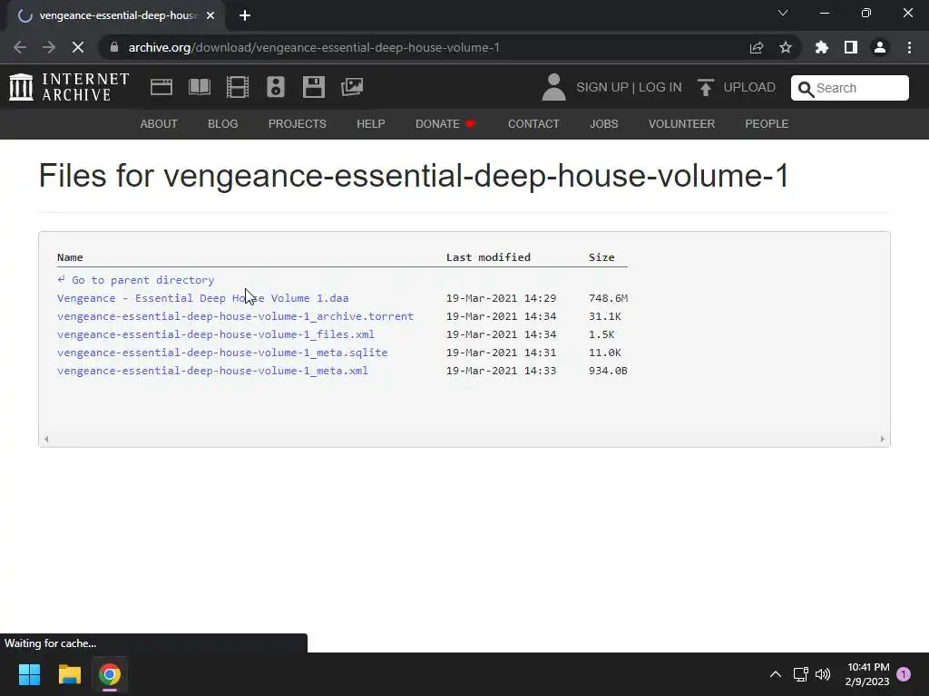Open the BLOG menu item
The height and width of the screenshot is (696, 929).
point(223,123)
